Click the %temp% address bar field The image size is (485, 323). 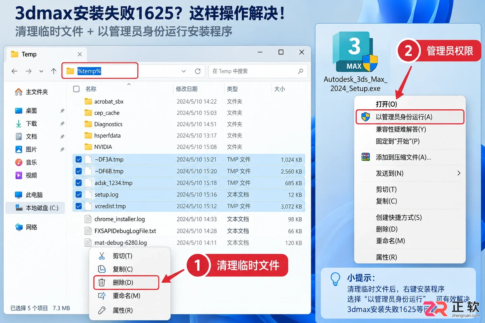click(x=100, y=71)
